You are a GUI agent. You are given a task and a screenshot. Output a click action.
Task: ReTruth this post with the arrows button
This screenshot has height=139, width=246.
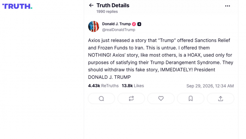click(x=131, y=98)
